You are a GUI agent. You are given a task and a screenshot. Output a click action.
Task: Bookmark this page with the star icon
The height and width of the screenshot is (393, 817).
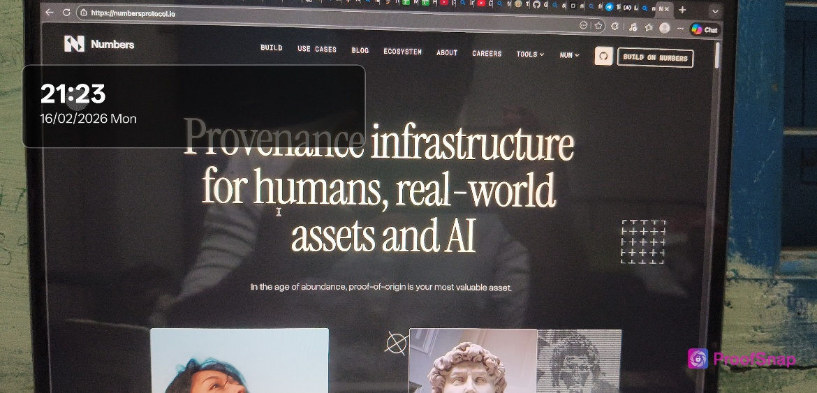pos(598,26)
